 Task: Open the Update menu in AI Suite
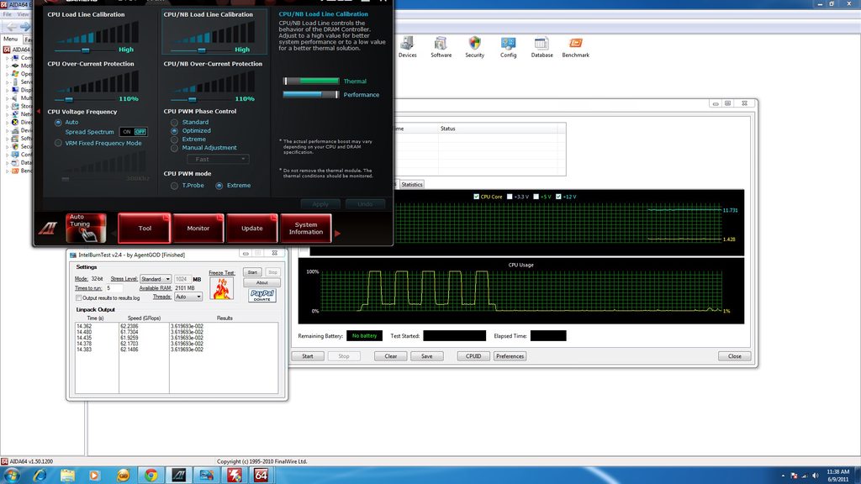click(x=252, y=229)
